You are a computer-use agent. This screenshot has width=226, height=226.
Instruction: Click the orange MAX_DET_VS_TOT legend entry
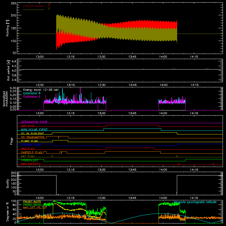click(x=35, y=208)
